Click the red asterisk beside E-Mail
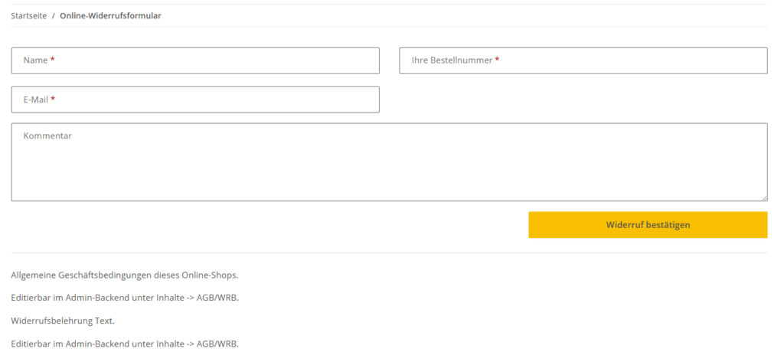 (53, 99)
